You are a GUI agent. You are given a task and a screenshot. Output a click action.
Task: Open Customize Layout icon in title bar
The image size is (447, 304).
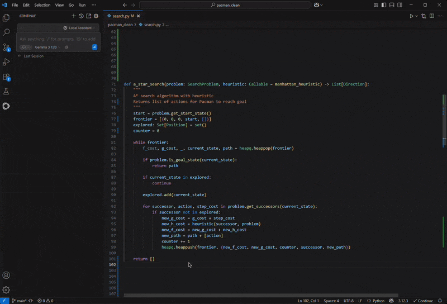click(376, 5)
